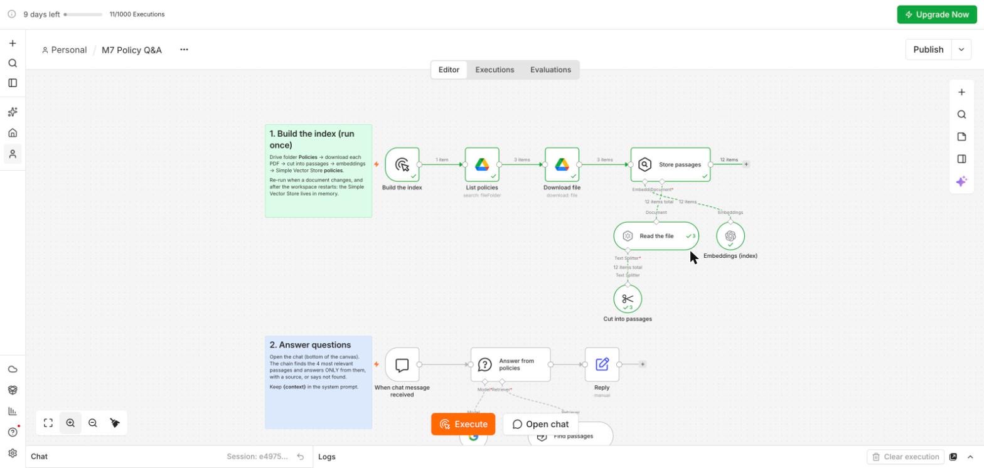The image size is (984, 468).
Task: Open search from the left sidebar
Action: tap(13, 63)
